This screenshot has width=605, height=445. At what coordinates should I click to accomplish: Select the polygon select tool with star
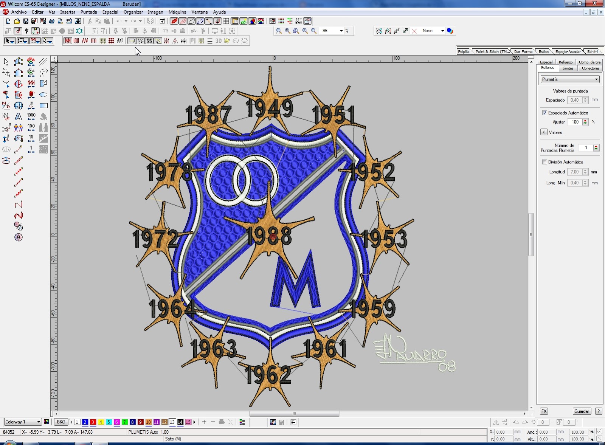tap(6, 73)
